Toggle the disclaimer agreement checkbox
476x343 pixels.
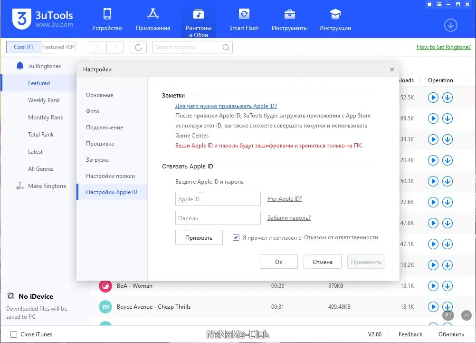coord(236,237)
